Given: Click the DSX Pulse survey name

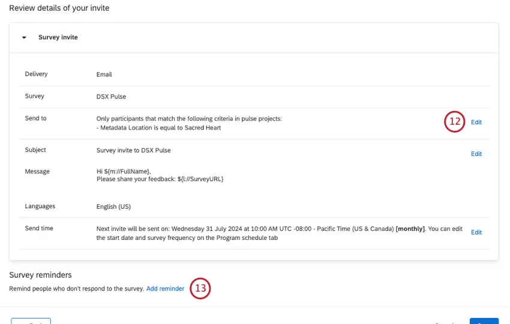Looking at the screenshot, I should click(111, 97).
